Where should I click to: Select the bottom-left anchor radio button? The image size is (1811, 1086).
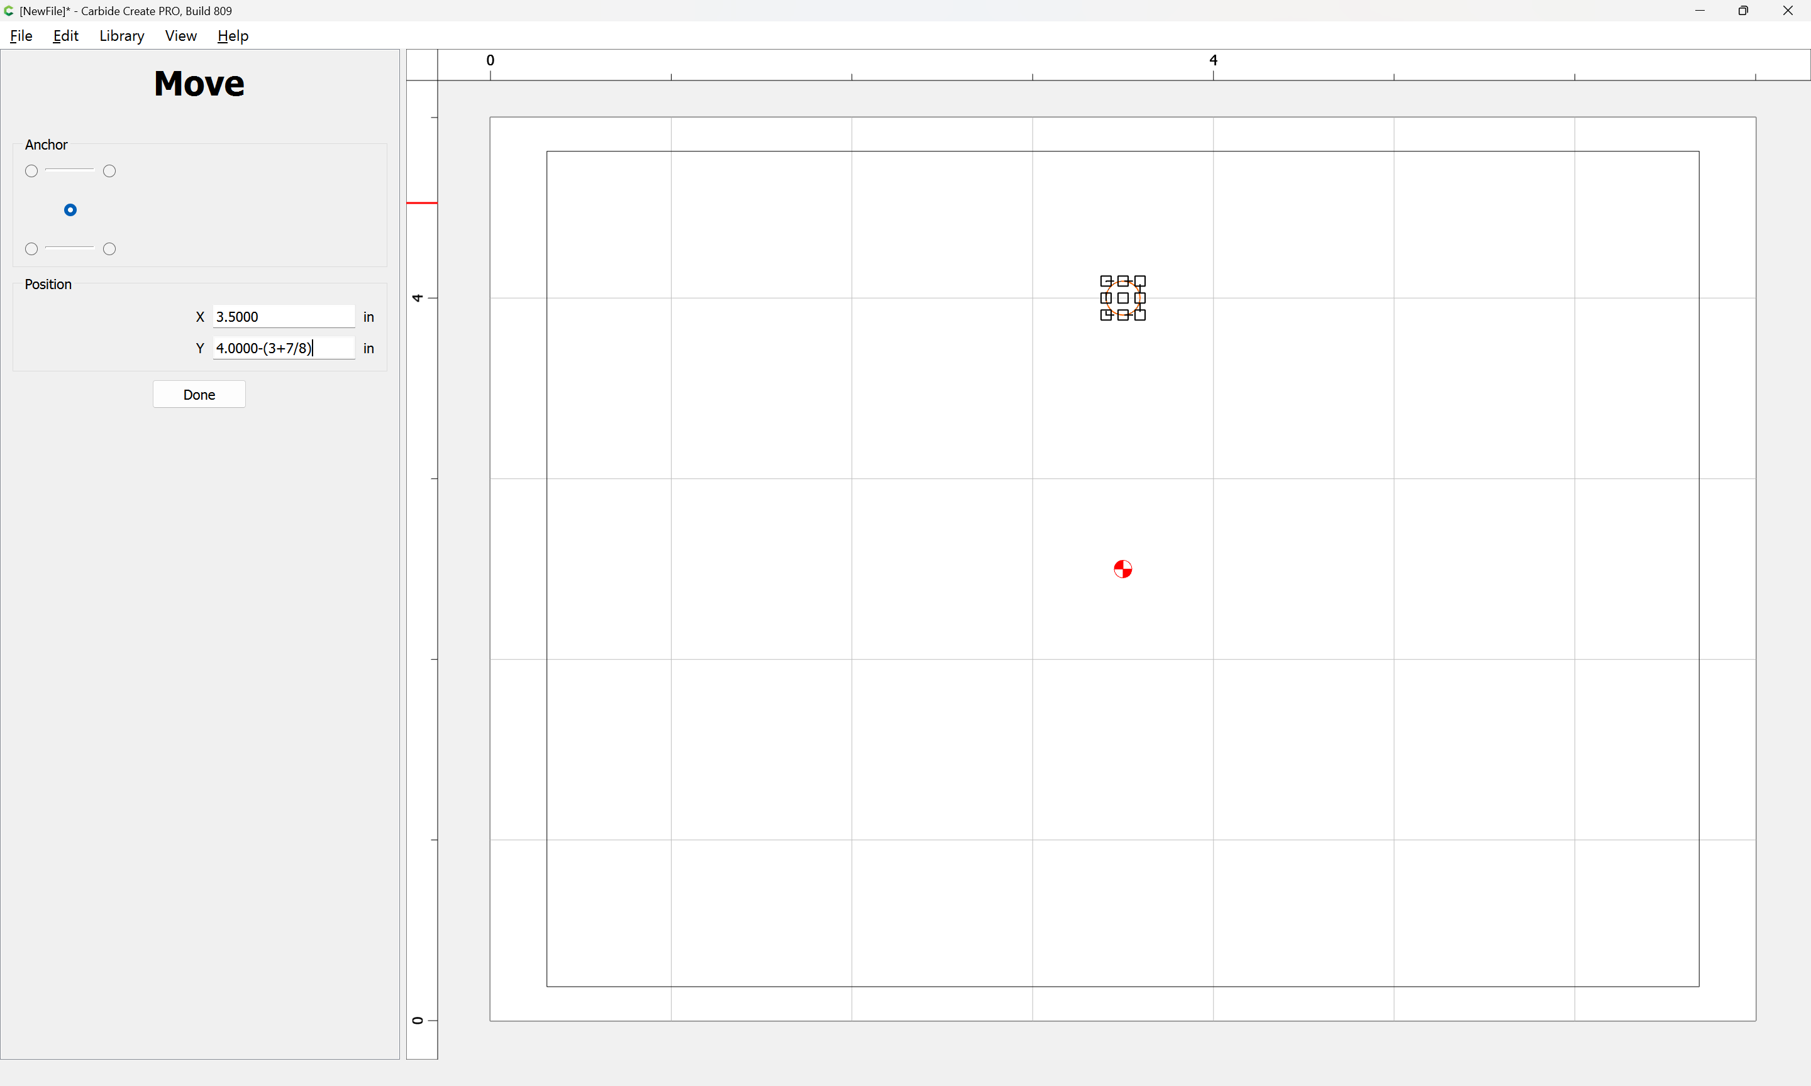tap(31, 249)
